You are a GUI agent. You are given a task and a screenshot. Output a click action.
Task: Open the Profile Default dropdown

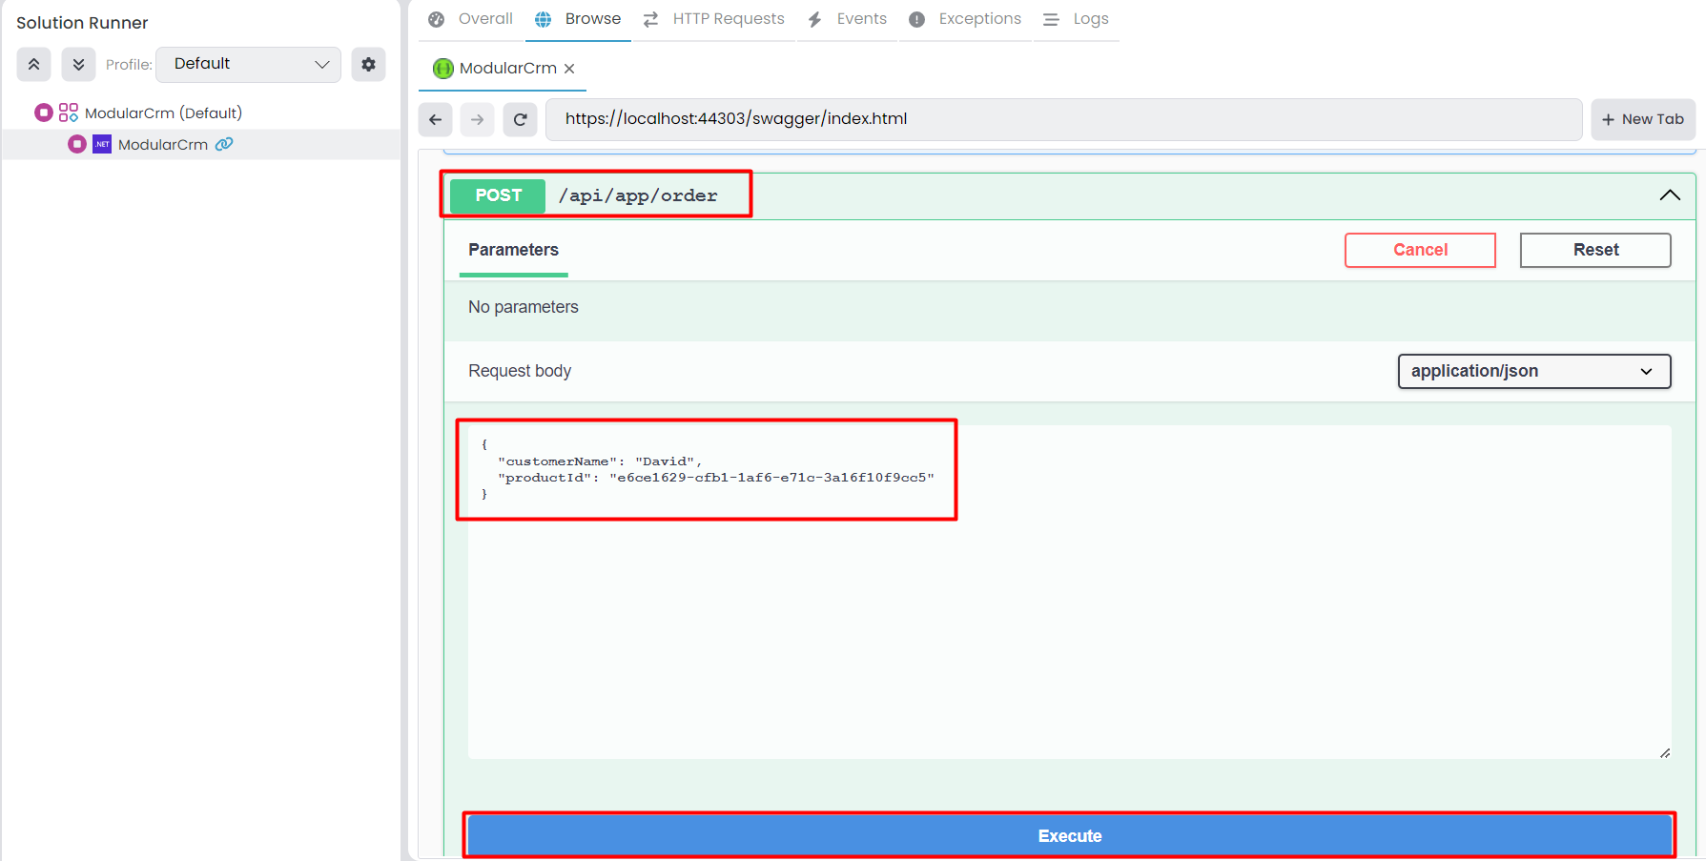coord(248,64)
